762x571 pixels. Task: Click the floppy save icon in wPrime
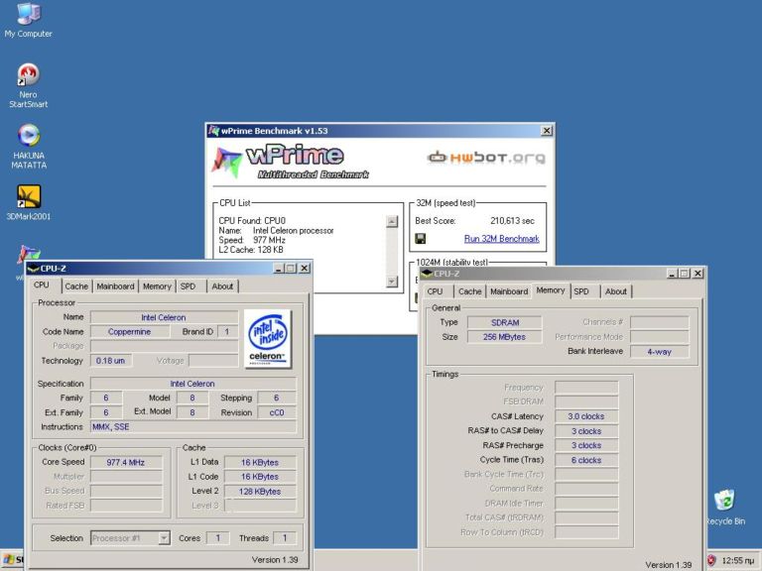pos(421,238)
